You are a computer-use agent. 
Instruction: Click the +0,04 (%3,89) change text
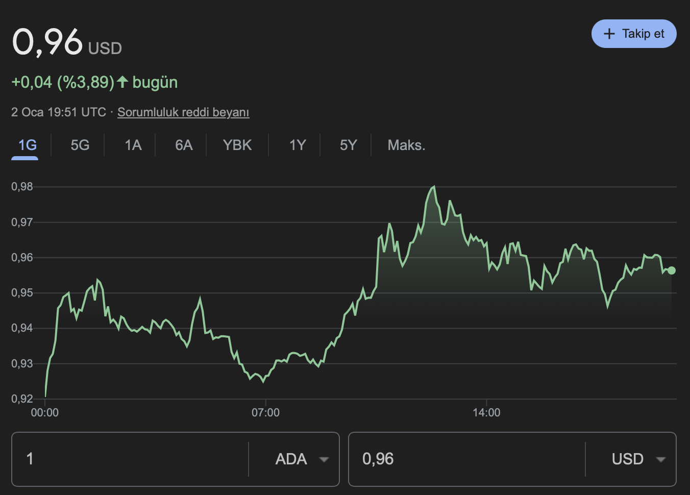(63, 82)
